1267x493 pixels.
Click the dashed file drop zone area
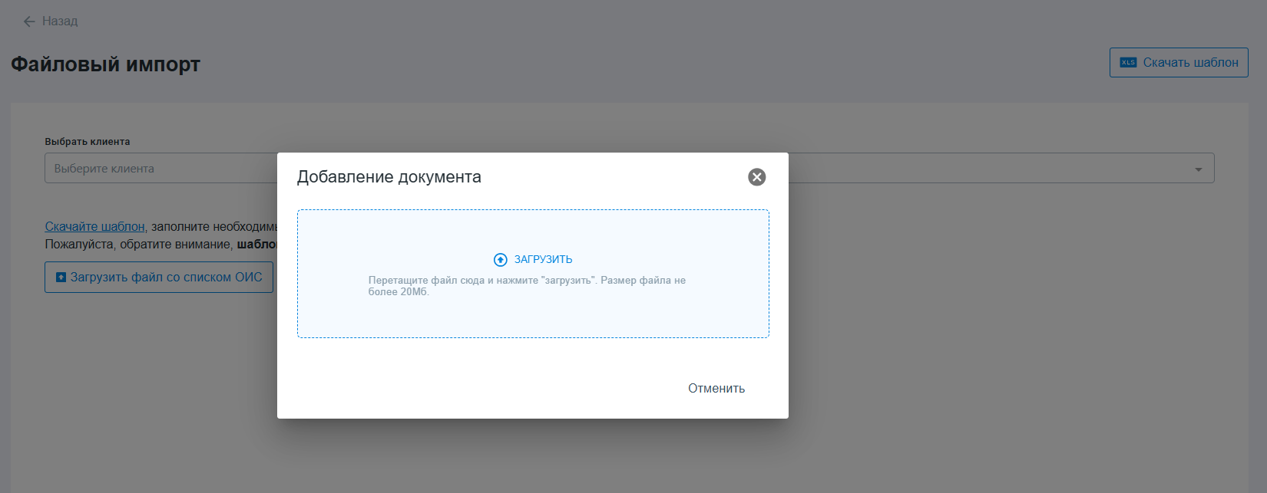coord(533,314)
